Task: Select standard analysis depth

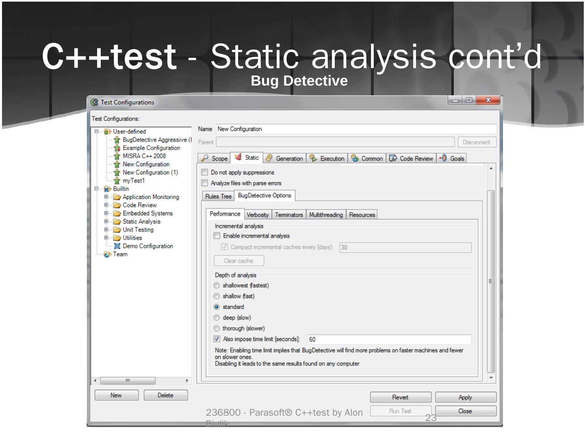Action: pos(217,307)
